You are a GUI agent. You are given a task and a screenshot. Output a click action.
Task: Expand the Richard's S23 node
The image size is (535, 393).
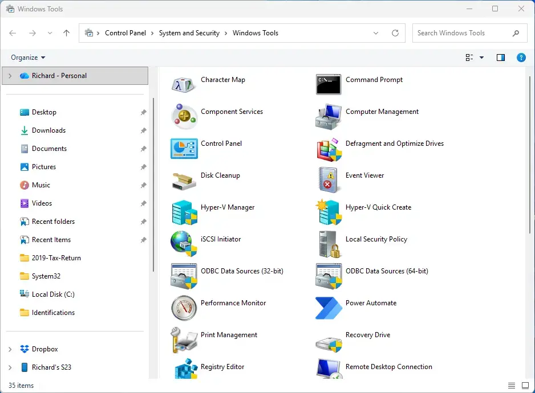click(x=10, y=367)
